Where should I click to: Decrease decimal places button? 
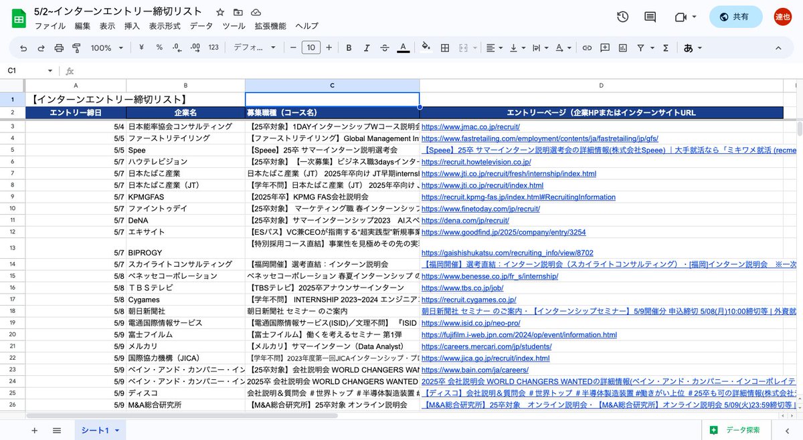click(x=177, y=47)
